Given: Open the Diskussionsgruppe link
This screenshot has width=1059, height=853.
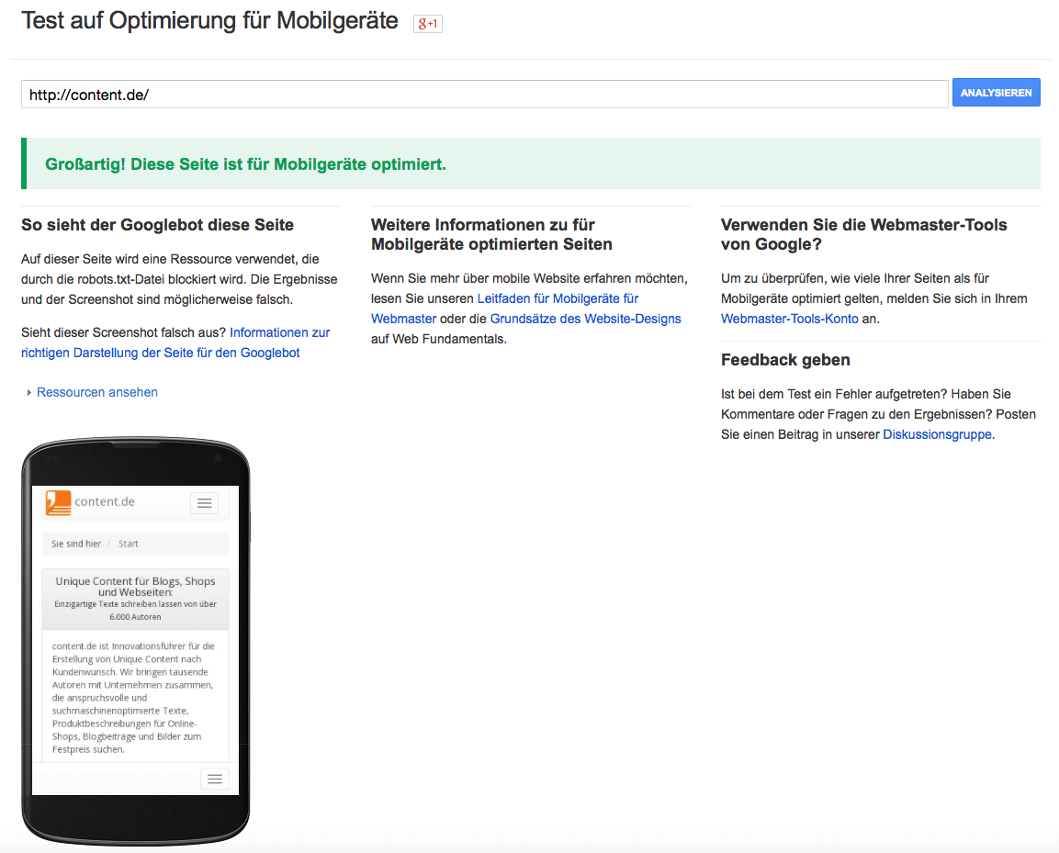Looking at the screenshot, I should 938,434.
